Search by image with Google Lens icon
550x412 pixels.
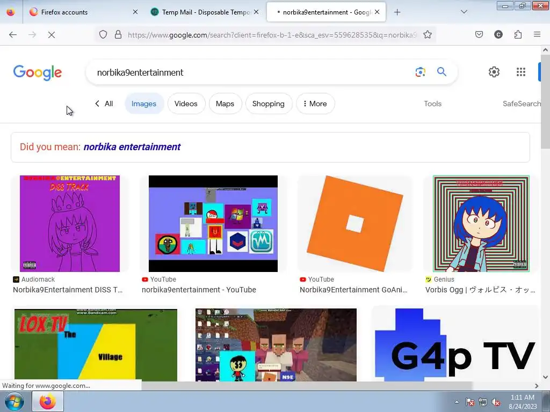pos(420,72)
